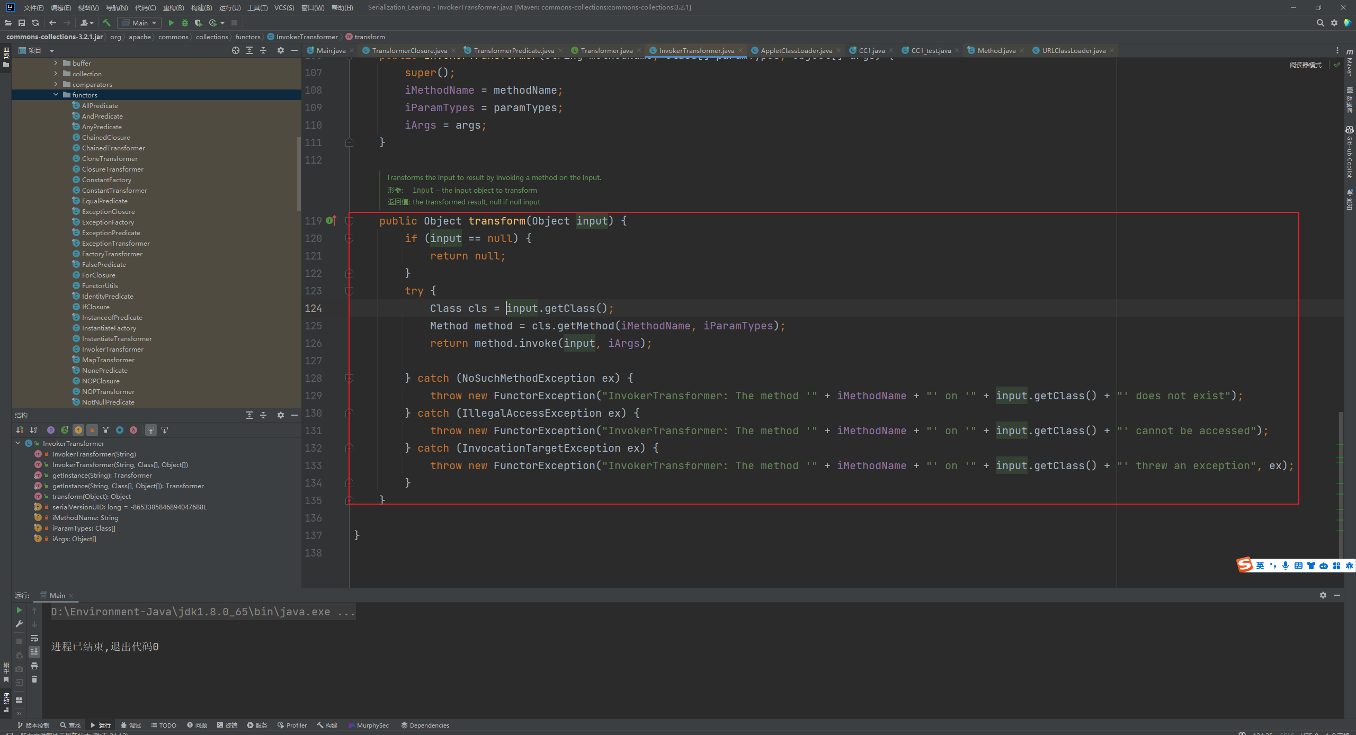Sort structure members alphabetically
The width and height of the screenshot is (1356, 735).
coord(33,430)
